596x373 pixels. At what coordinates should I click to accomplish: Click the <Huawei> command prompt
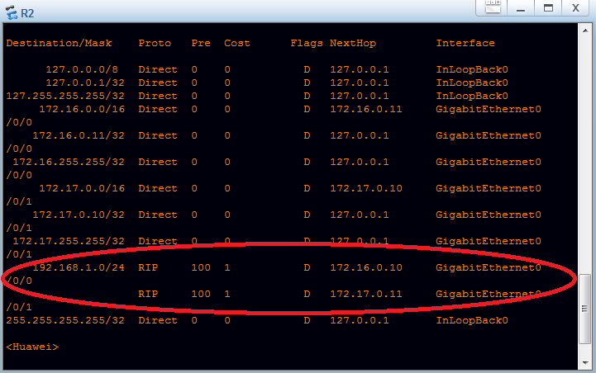click(32, 347)
